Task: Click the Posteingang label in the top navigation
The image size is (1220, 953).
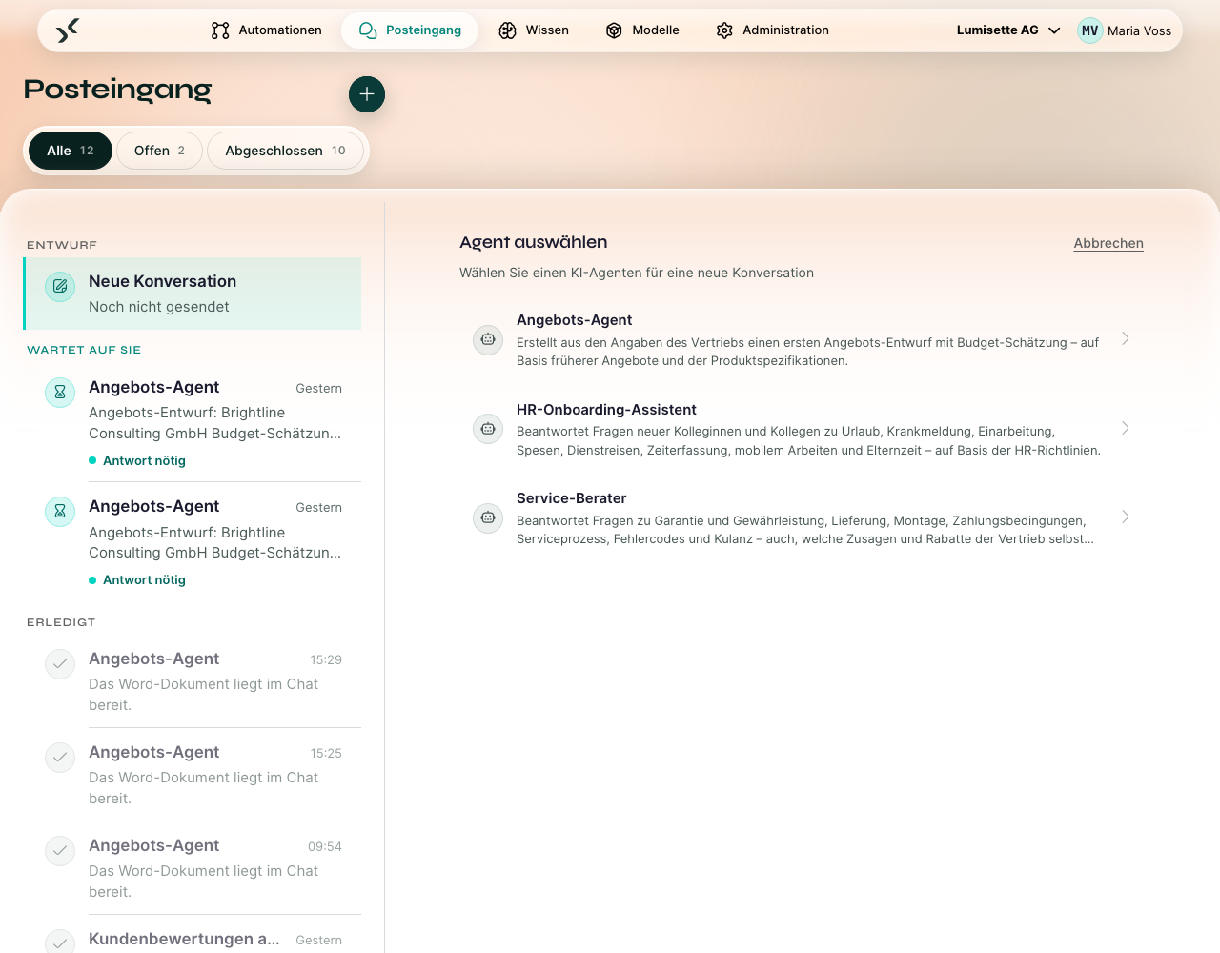Action: coord(423,30)
